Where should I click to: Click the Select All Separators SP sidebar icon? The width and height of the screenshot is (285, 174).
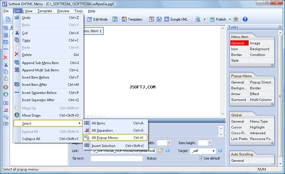pyautogui.click(x=6, y=110)
